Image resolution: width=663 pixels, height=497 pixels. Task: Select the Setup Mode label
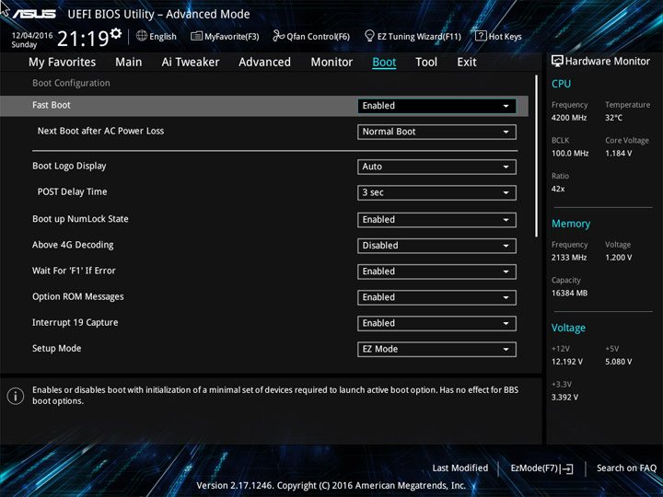57,348
